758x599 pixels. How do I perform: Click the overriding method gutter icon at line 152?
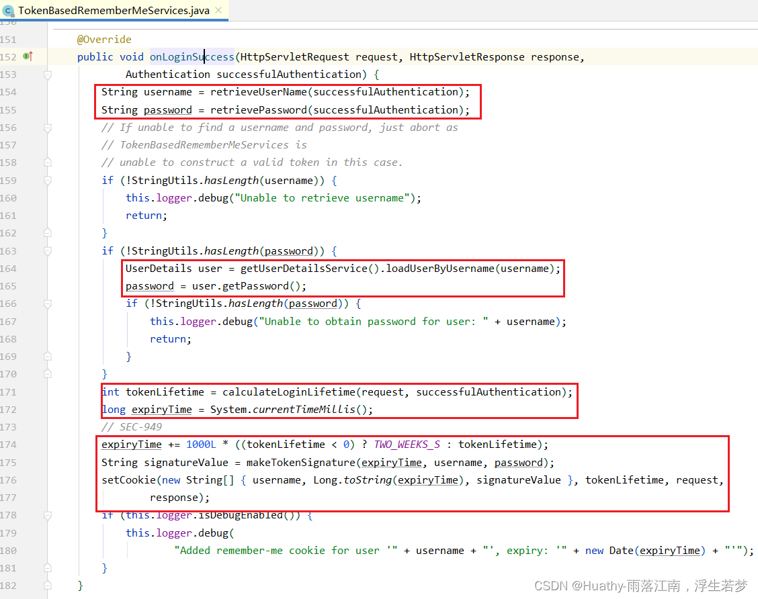click(x=28, y=56)
